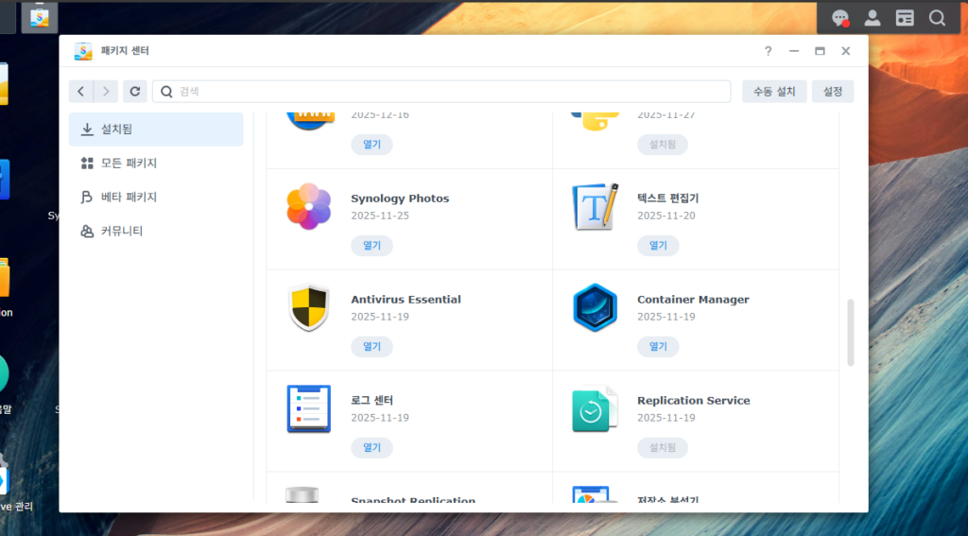Click 열기 under Synology Photos

(372, 246)
